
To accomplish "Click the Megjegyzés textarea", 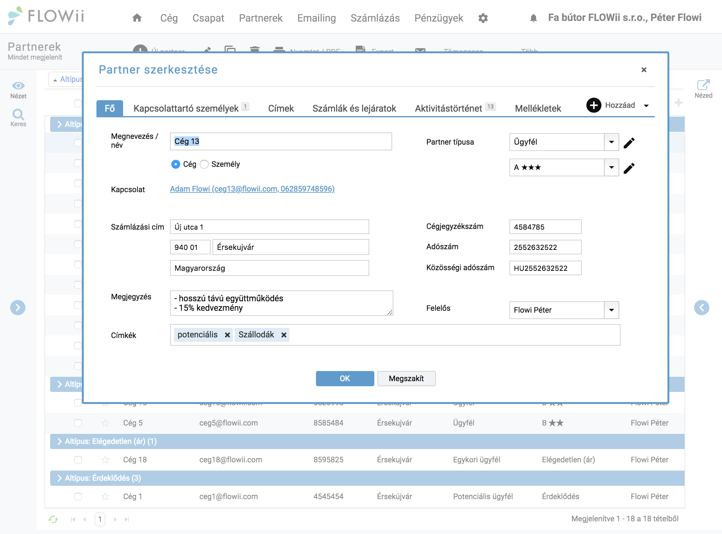I will pyautogui.click(x=281, y=303).
